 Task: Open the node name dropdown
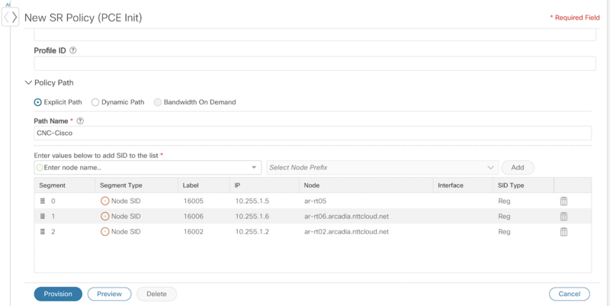pyautogui.click(x=254, y=167)
